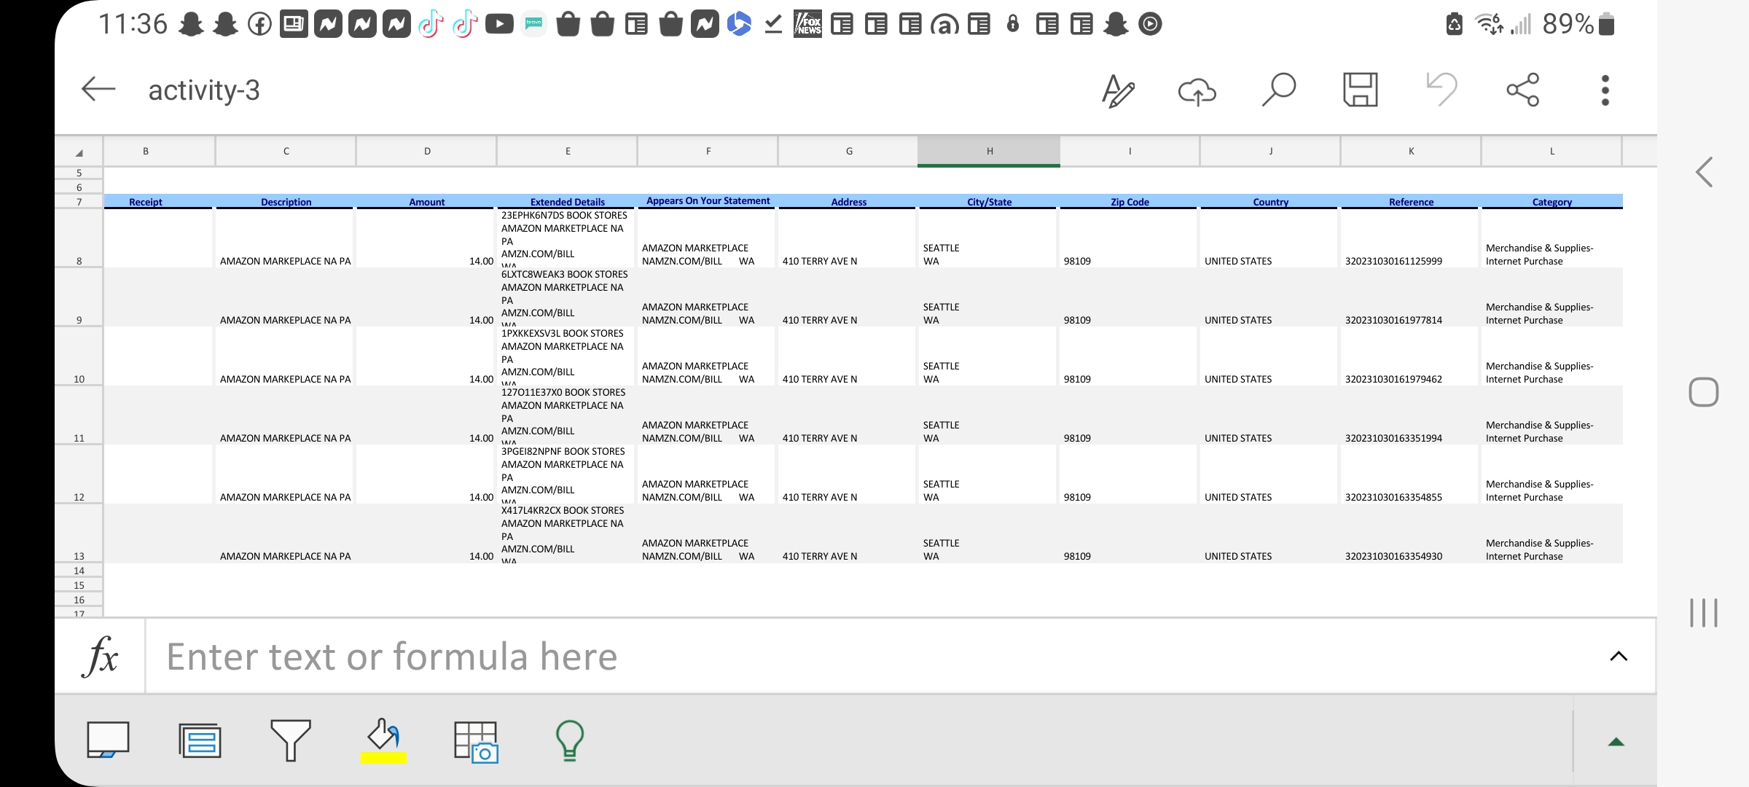Select cell with X417L4KR2CX BOOK STORES
The width and height of the screenshot is (1749, 787).
(568, 533)
